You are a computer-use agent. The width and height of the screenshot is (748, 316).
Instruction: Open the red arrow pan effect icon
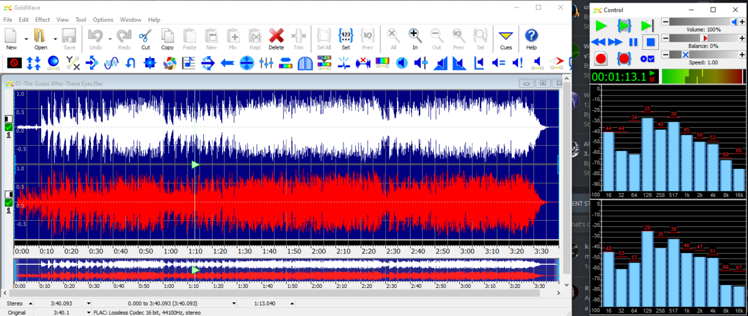[x=556, y=63]
